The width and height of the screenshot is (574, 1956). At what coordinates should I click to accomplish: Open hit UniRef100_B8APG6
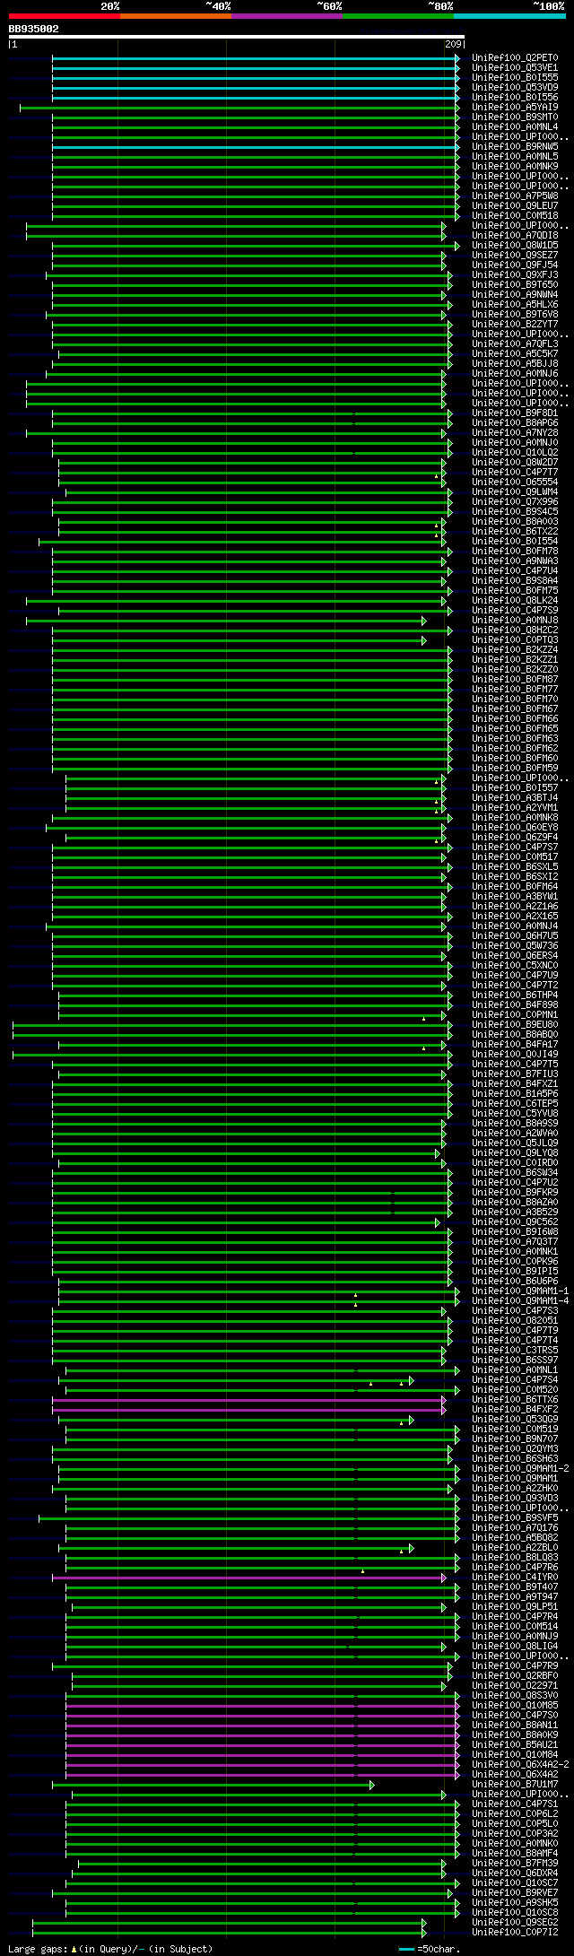515,423
